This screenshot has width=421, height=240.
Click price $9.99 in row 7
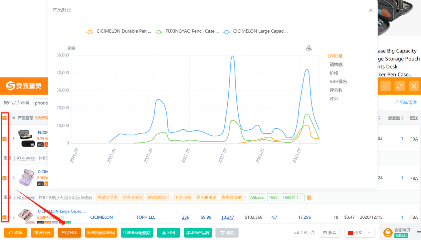(x=206, y=217)
